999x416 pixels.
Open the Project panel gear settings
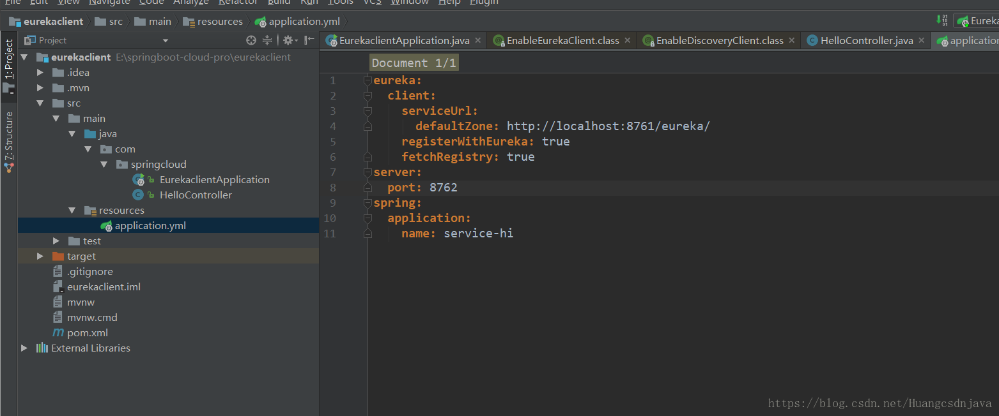click(288, 40)
